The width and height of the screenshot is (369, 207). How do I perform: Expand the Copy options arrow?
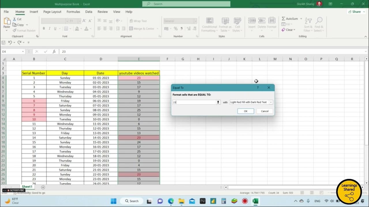27,25
